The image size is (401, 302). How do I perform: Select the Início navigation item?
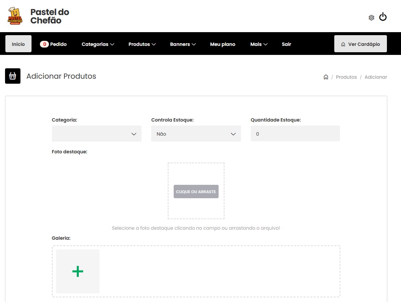tap(18, 44)
